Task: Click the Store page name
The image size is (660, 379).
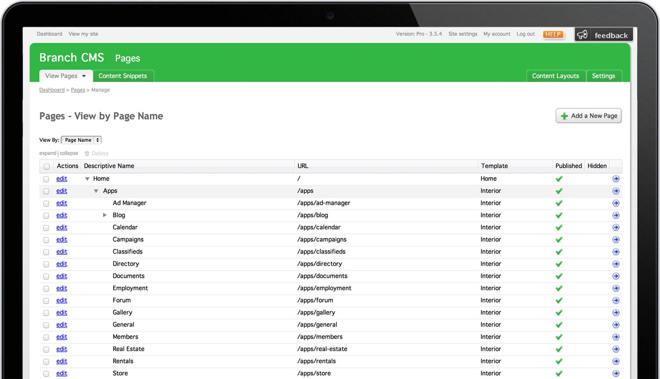Action: 120,373
